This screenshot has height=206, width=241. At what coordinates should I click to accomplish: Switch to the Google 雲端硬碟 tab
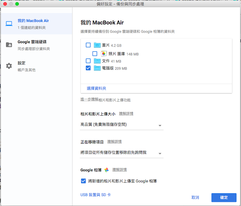click(x=37, y=45)
